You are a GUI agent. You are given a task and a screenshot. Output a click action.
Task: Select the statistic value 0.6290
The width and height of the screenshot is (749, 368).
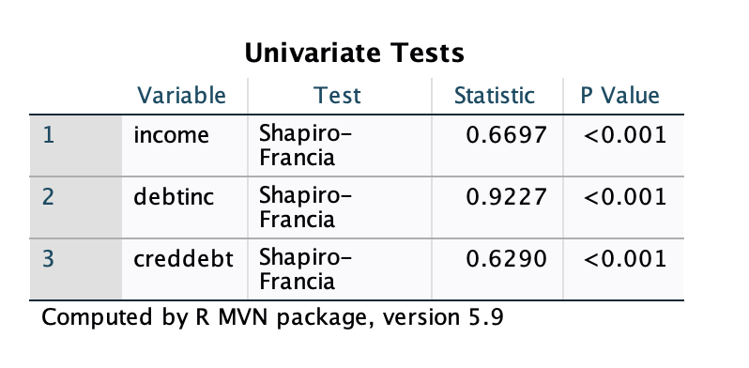click(506, 258)
